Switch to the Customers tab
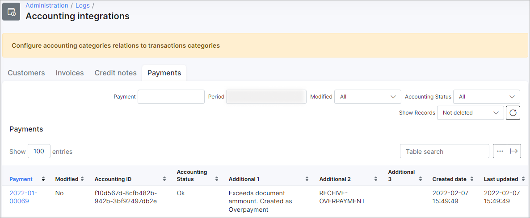530x218 pixels. click(x=26, y=73)
